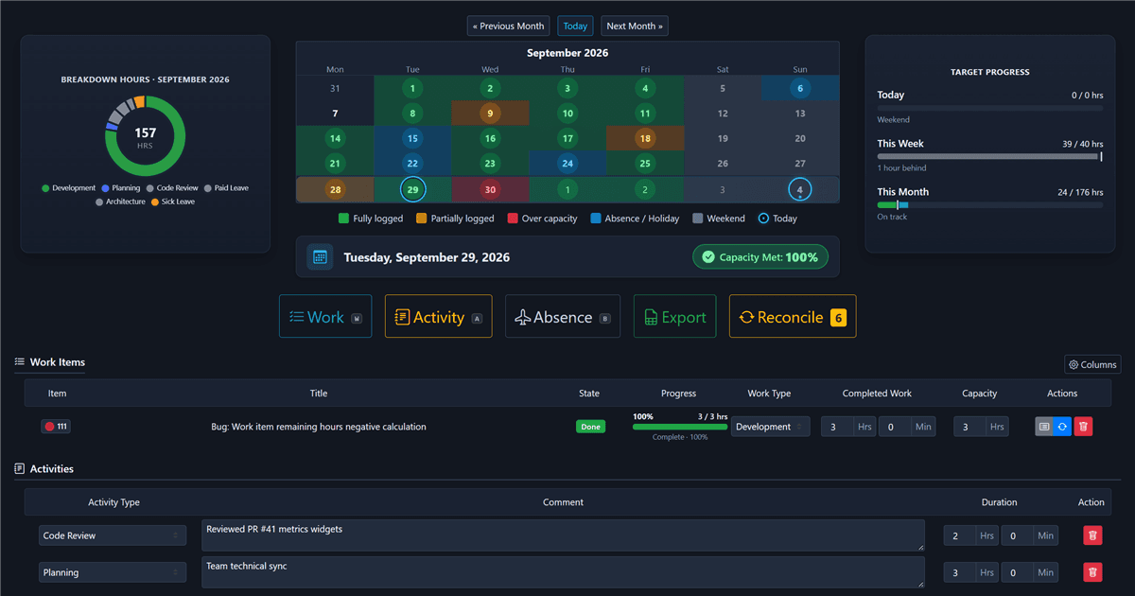Open Reconcile with 6 pending items
The height and width of the screenshot is (596, 1135).
tap(793, 317)
